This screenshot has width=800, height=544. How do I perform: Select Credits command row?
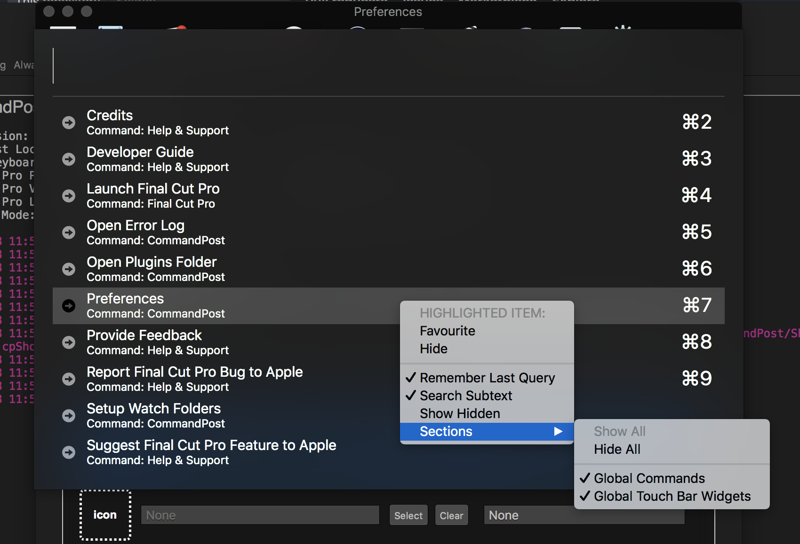[388, 123]
